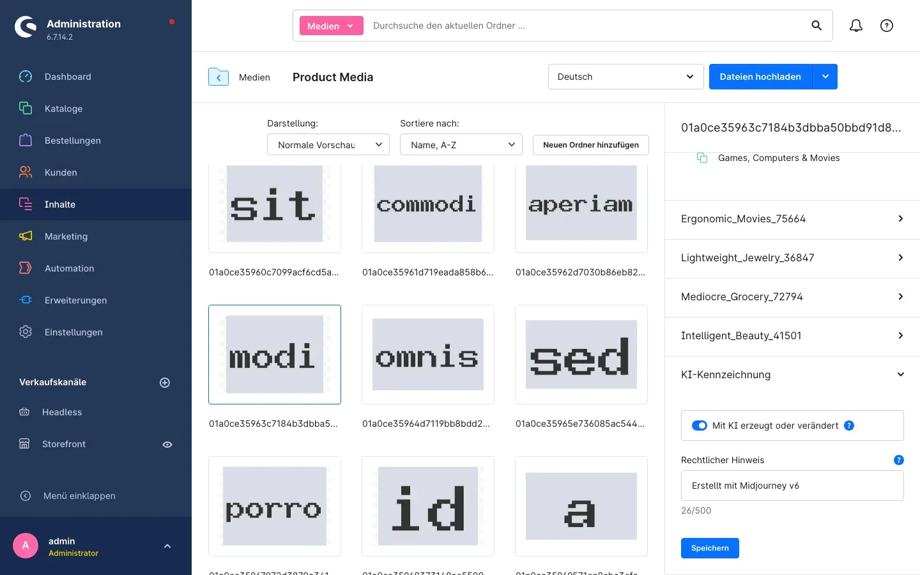The height and width of the screenshot is (575, 920).
Task: Open Intelligent_Beauty_41501 entry
Action: [x=792, y=336]
